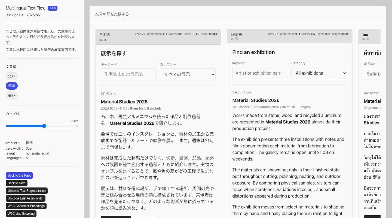Click the 3 exhibitions result count
The width and height of the screenshot is (392, 218).
[x=242, y=92]
